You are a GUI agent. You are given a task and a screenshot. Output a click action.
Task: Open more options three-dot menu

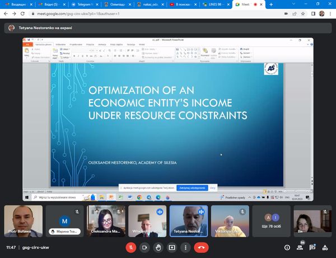click(185, 247)
